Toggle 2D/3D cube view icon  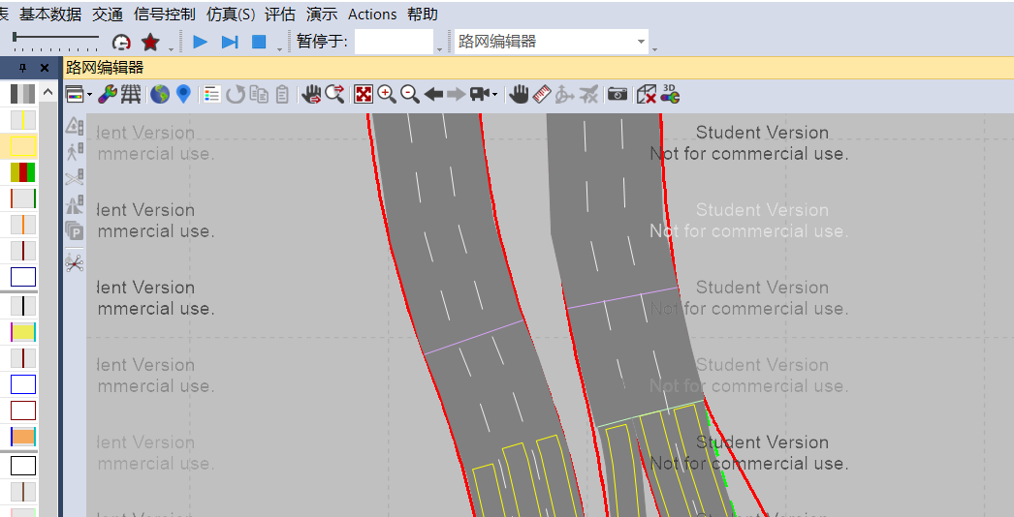tap(646, 94)
